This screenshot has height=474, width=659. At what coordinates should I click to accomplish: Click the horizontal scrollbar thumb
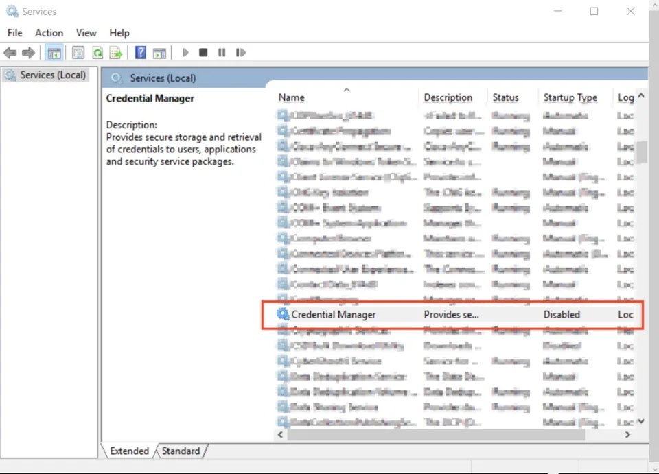tap(437, 434)
